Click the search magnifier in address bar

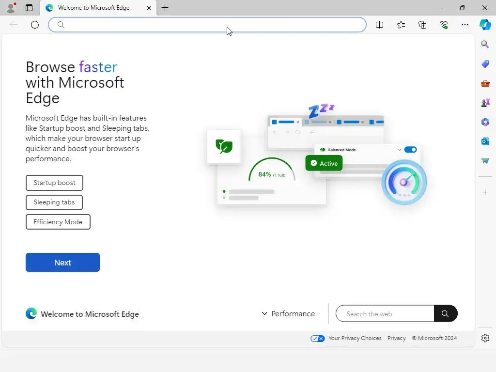point(61,25)
